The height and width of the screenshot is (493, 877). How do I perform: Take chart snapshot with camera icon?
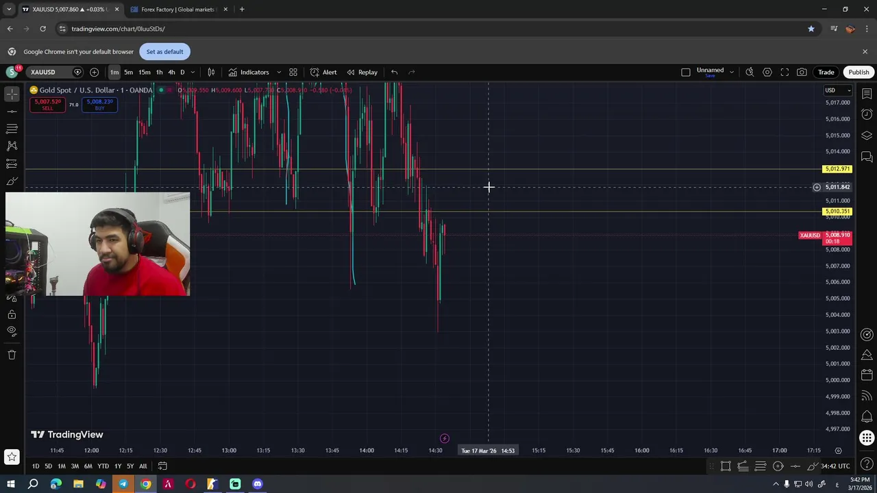click(802, 72)
